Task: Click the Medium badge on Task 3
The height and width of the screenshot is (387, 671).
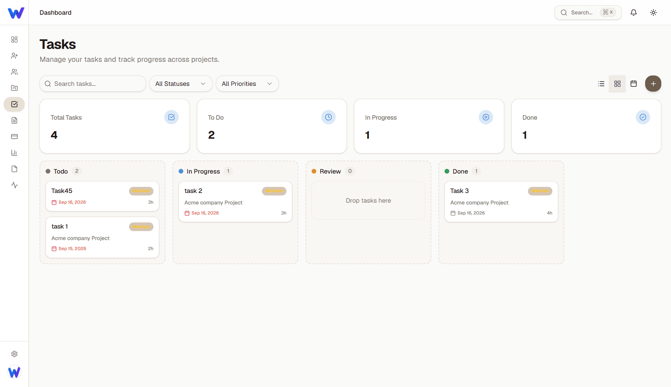Action: click(540, 191)
